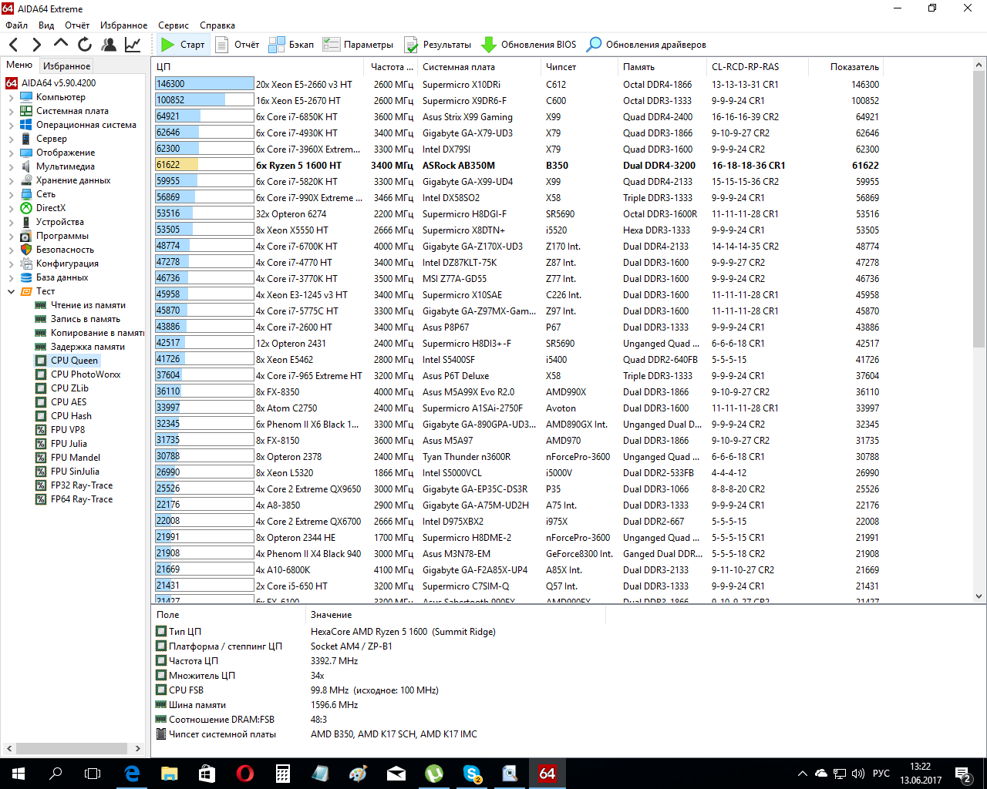Switch to the Избранное tab in the sidebar
Screen dimensions: 987x789
[x=66, y=66]
